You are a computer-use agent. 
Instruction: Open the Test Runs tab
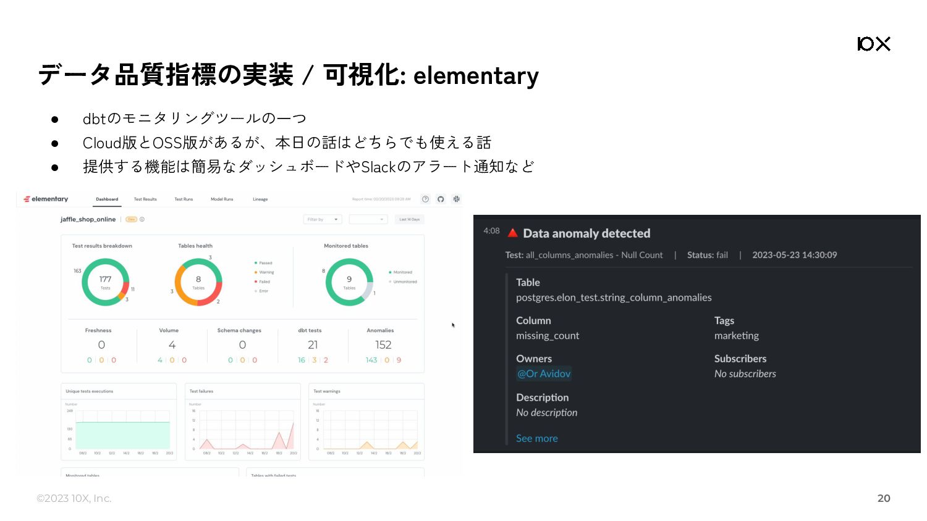pyautogui.click(x=184, y=199)
